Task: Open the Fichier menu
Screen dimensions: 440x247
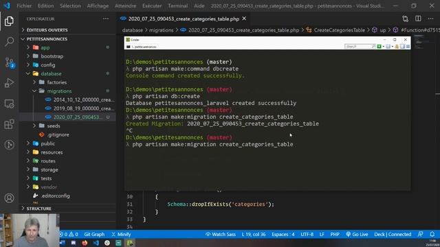Action: 24,5
